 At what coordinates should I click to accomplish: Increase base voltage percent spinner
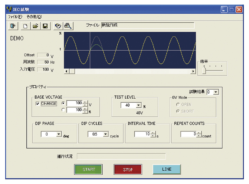pyautogui.click(x=85, y=109)
